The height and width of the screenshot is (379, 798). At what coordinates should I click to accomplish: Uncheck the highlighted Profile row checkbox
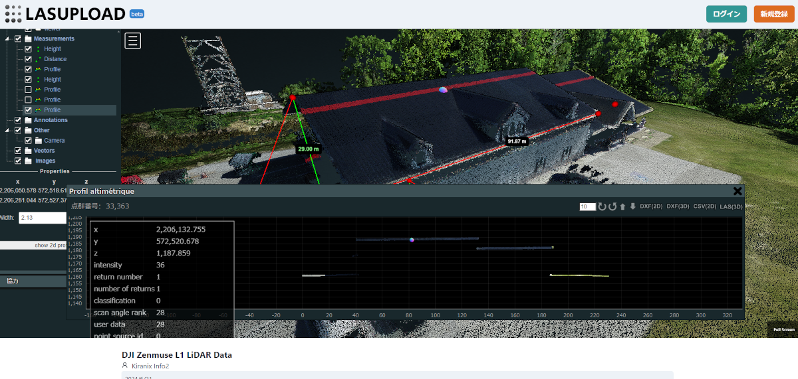[28, 110]
